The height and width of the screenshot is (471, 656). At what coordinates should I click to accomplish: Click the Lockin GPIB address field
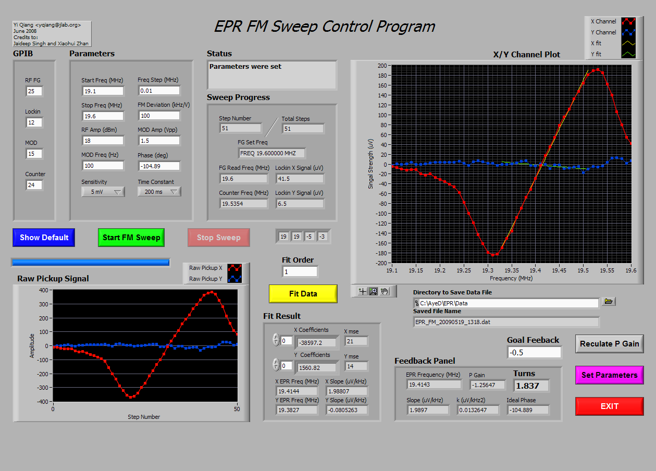[x=34, y=122]
